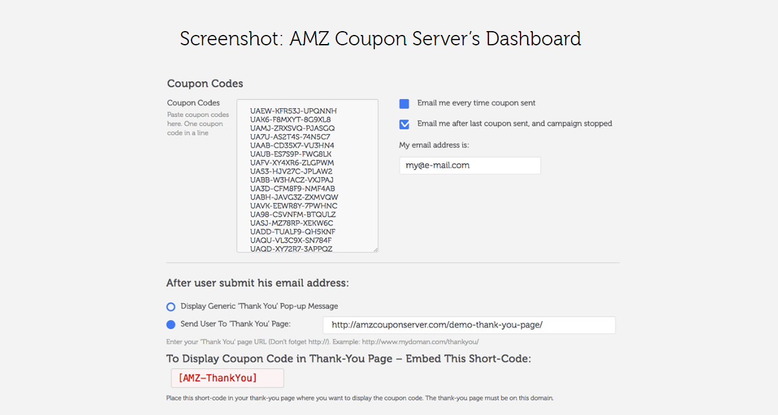Viewport: 778px width, 415px height.
Task: Click 'To Display Coupon Code in Thank-You Page' heading
Action: point(349,359)
